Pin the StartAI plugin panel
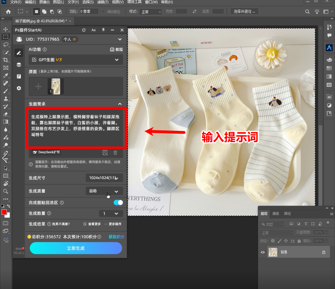The height and width of the screenshot is (289, 335). (103, 30)
